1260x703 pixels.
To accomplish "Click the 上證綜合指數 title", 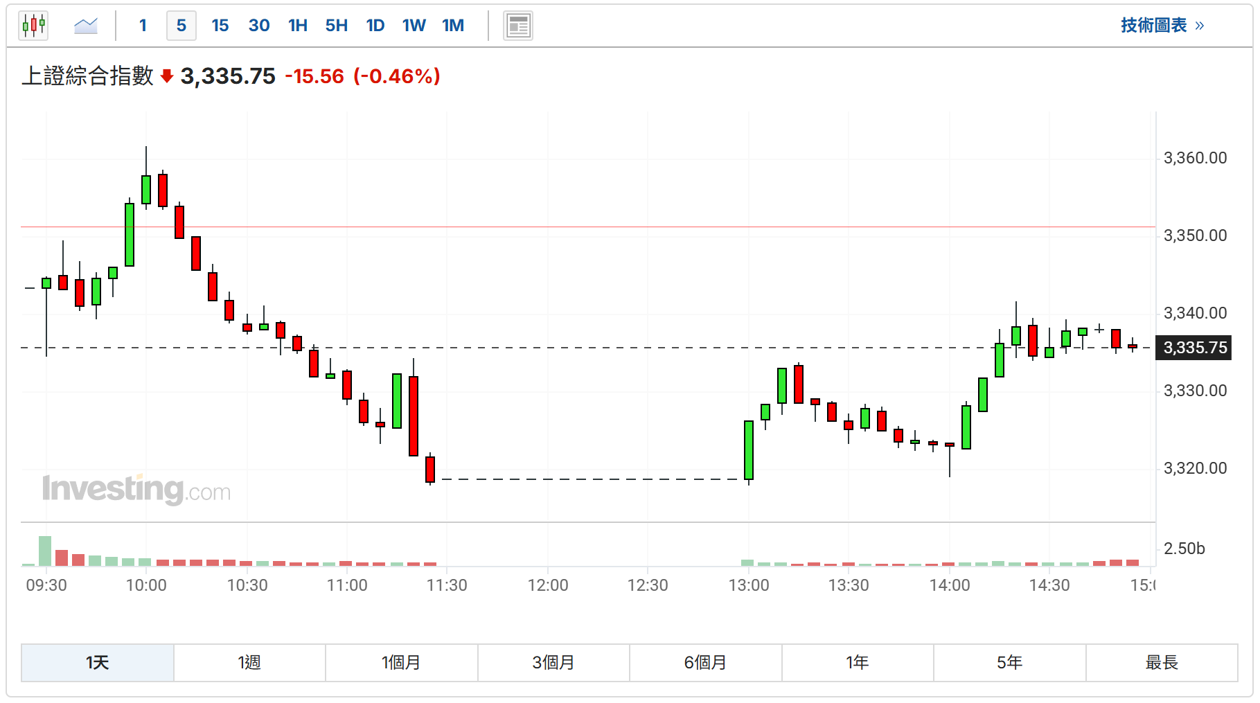I will [x=87, y=76].
